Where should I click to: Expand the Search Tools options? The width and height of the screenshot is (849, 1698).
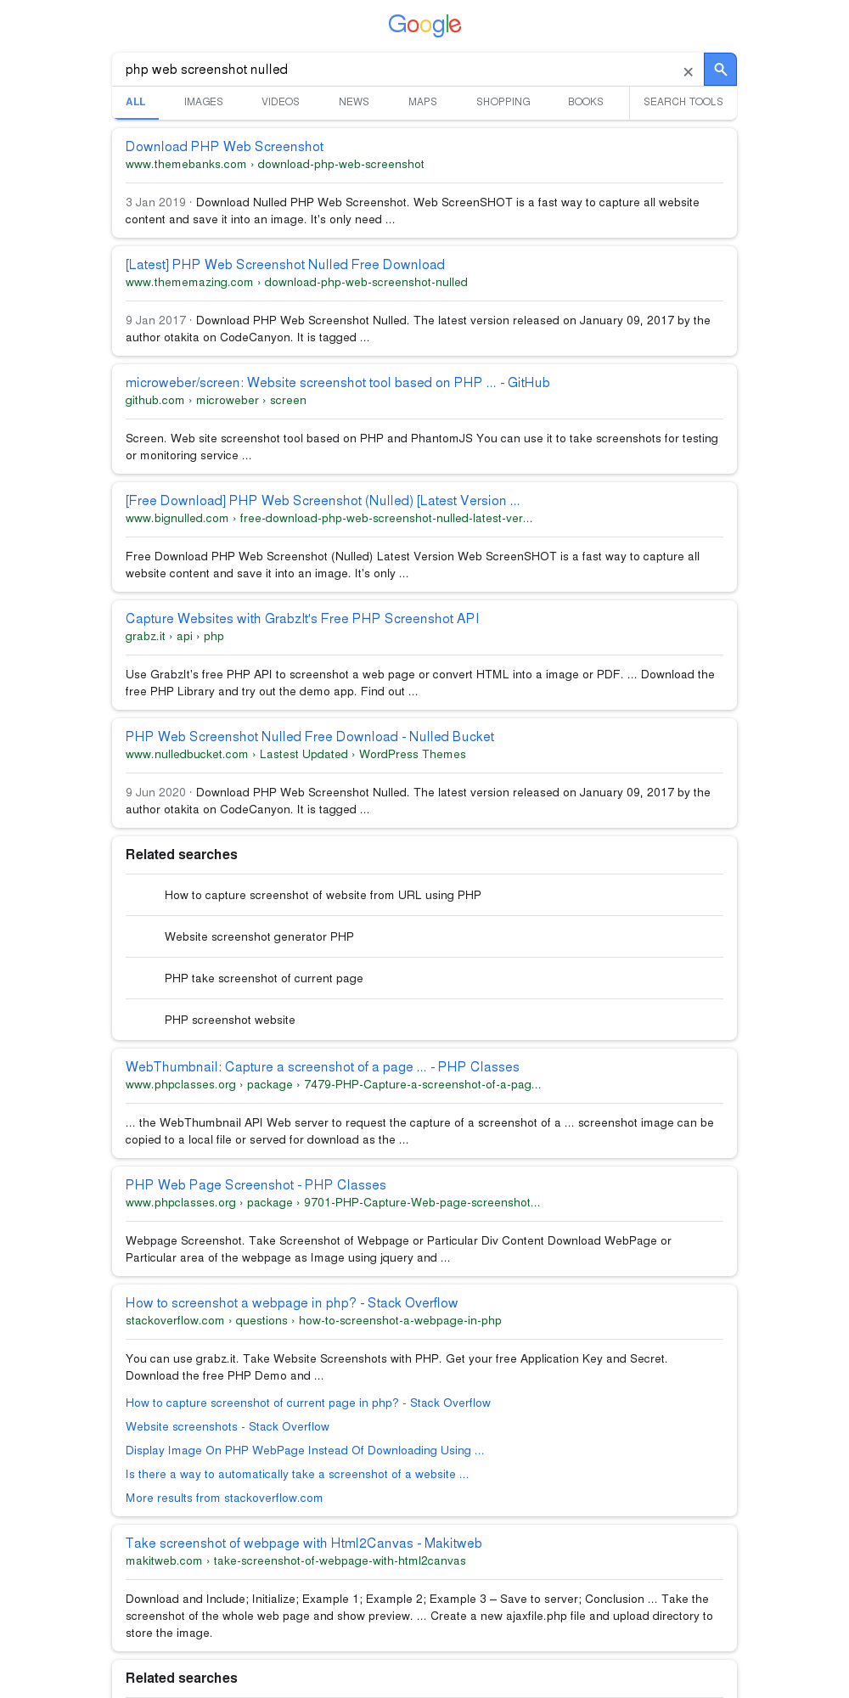[x=683, y=102]
